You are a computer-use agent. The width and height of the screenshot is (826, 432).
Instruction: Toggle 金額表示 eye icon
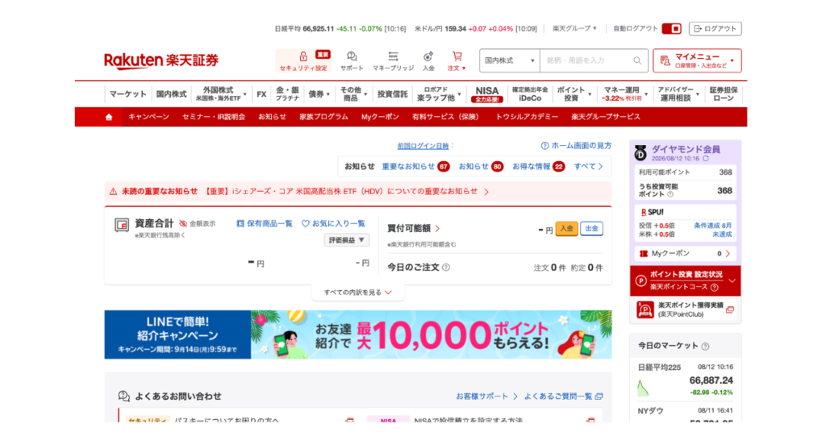tap(183, 223)
